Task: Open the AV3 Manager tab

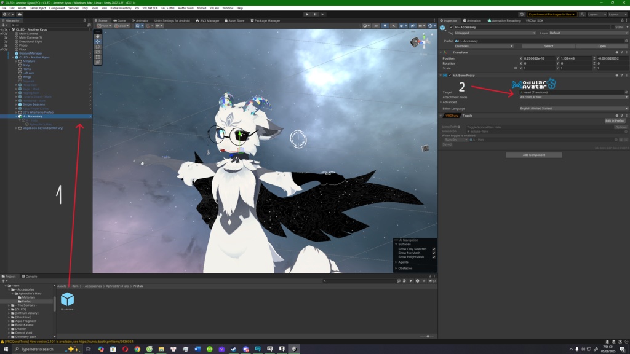Action: point(207,20)
